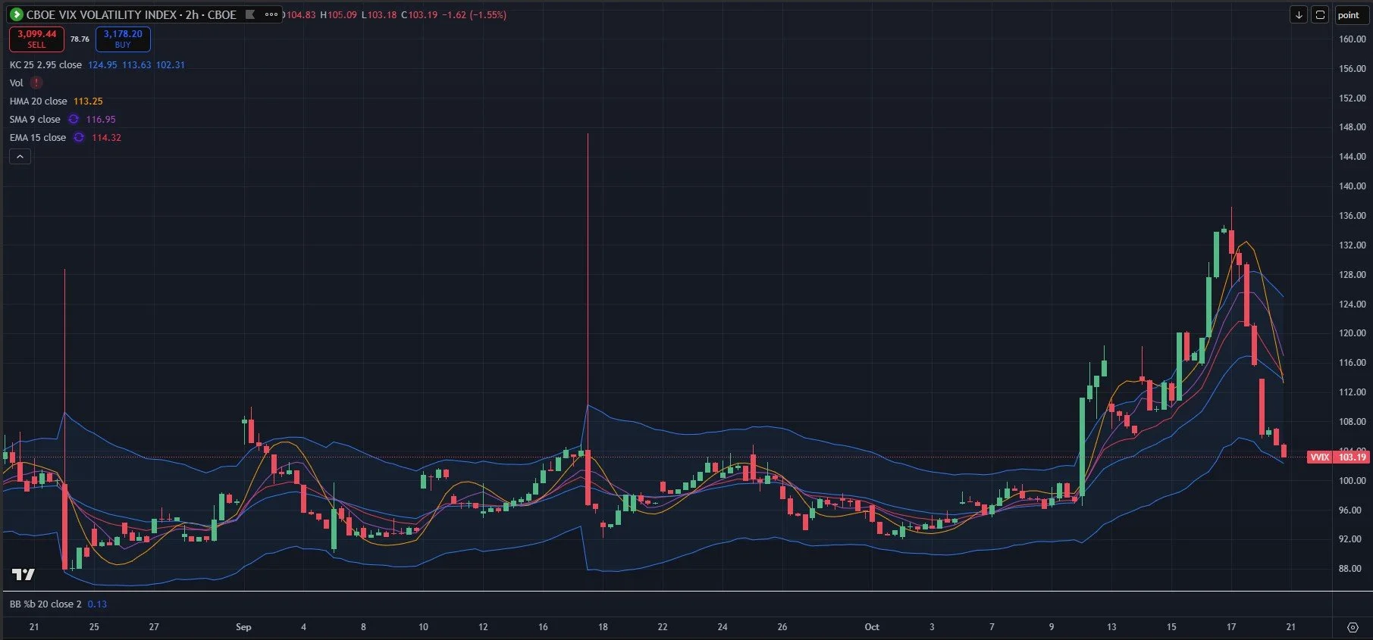Open chart settings gear in bottom-right corner

point(1353,627)
